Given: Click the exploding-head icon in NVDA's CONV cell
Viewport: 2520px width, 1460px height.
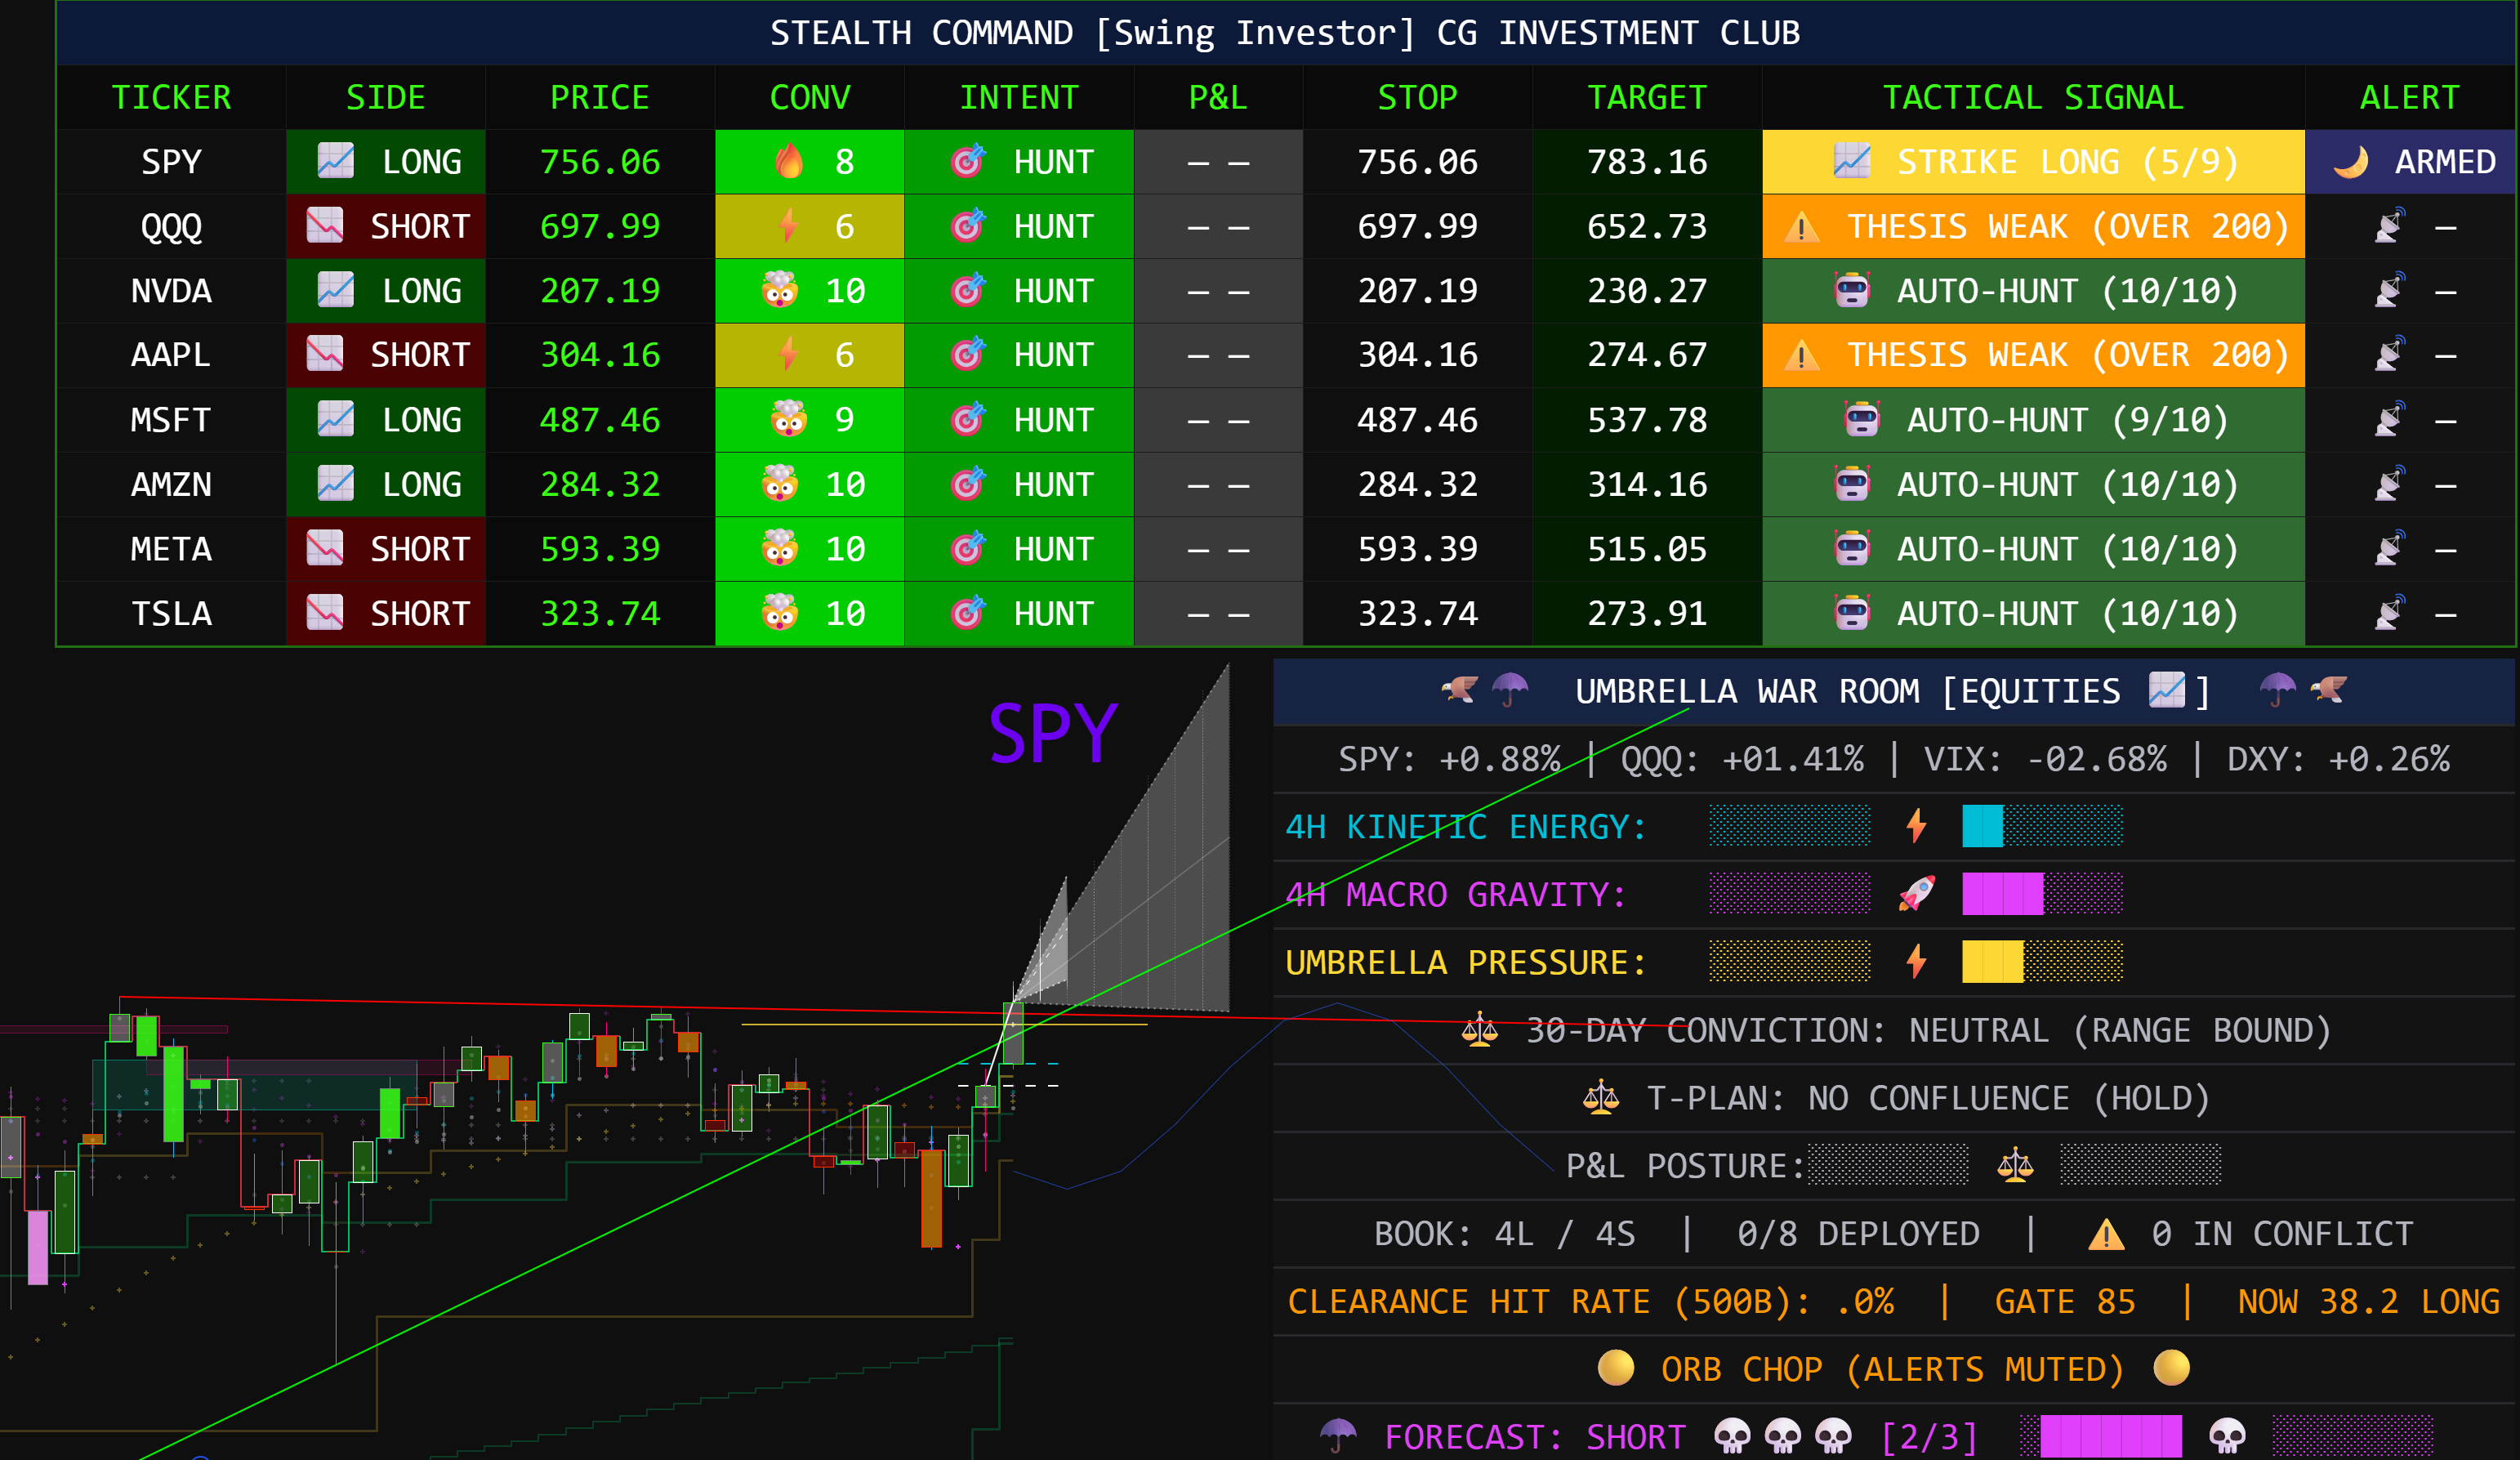Looking at the screenshot, I should 780,290.
